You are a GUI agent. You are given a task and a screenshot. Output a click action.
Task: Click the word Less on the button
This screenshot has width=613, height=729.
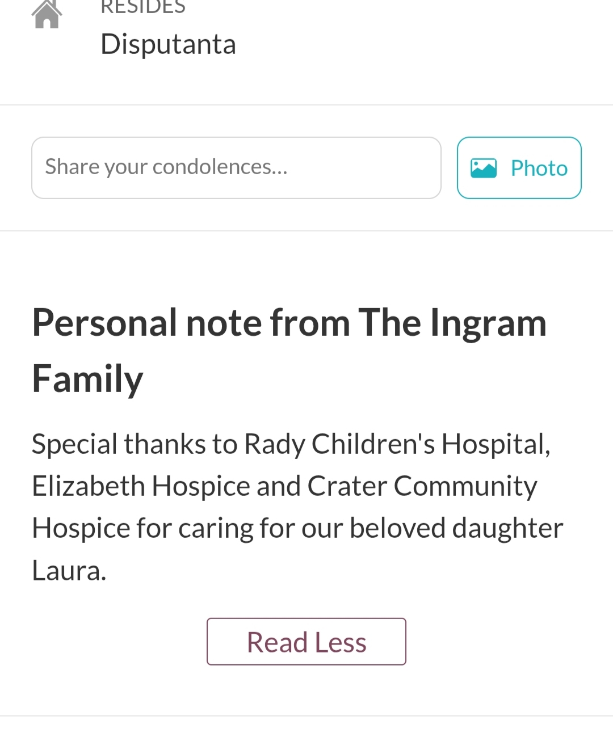click(x=341, y=642)
